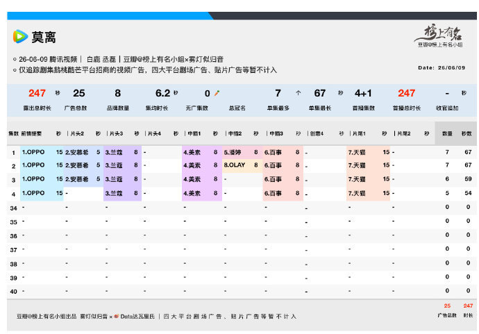Screen dimensions: 479x334
Task: Click the 片头3 column header
Action: coord(117,133)
